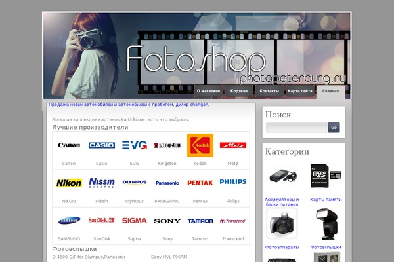Click the SanDisk text label
394x262 pixels.
102,239
